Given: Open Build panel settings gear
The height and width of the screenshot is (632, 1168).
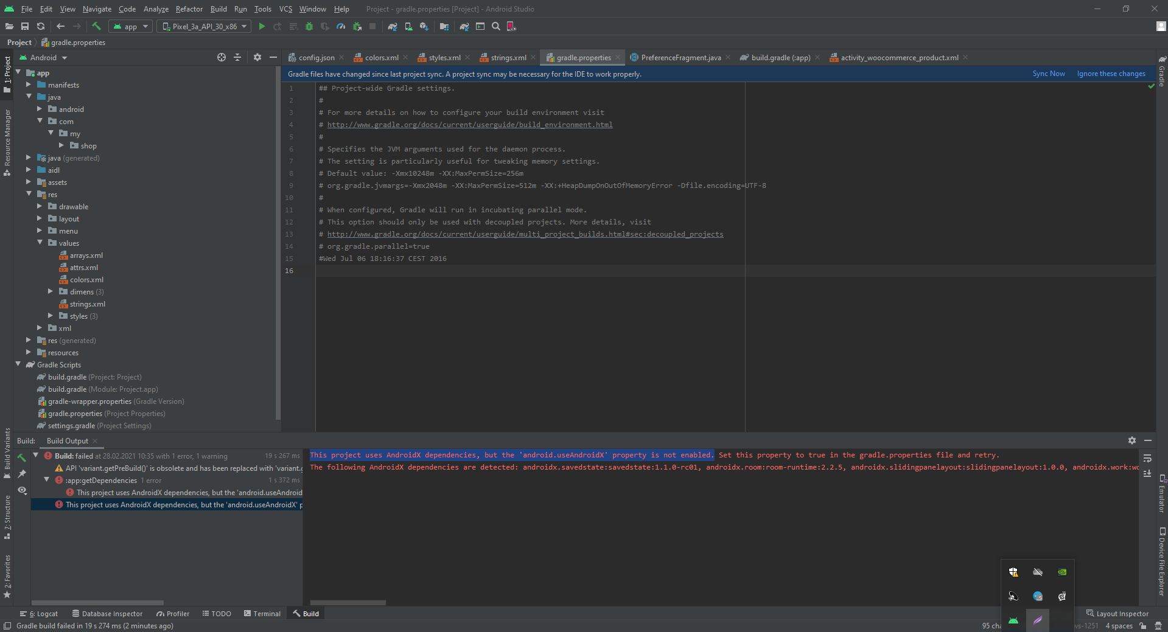Looking at the screenshot, I should [x=1132, y=440].
